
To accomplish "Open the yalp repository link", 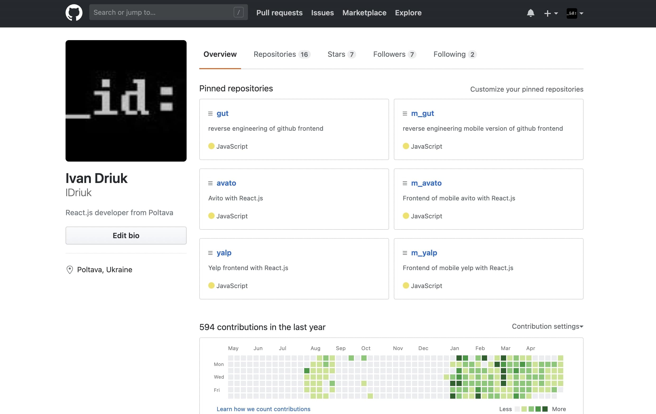I will (224, 253).
